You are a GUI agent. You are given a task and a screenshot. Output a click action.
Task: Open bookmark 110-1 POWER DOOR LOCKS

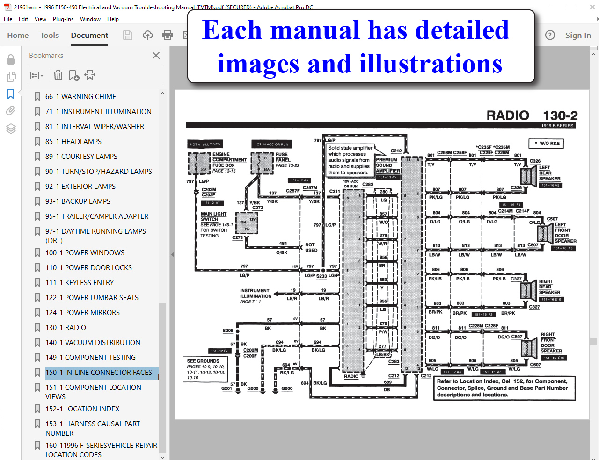pos(88,268)
